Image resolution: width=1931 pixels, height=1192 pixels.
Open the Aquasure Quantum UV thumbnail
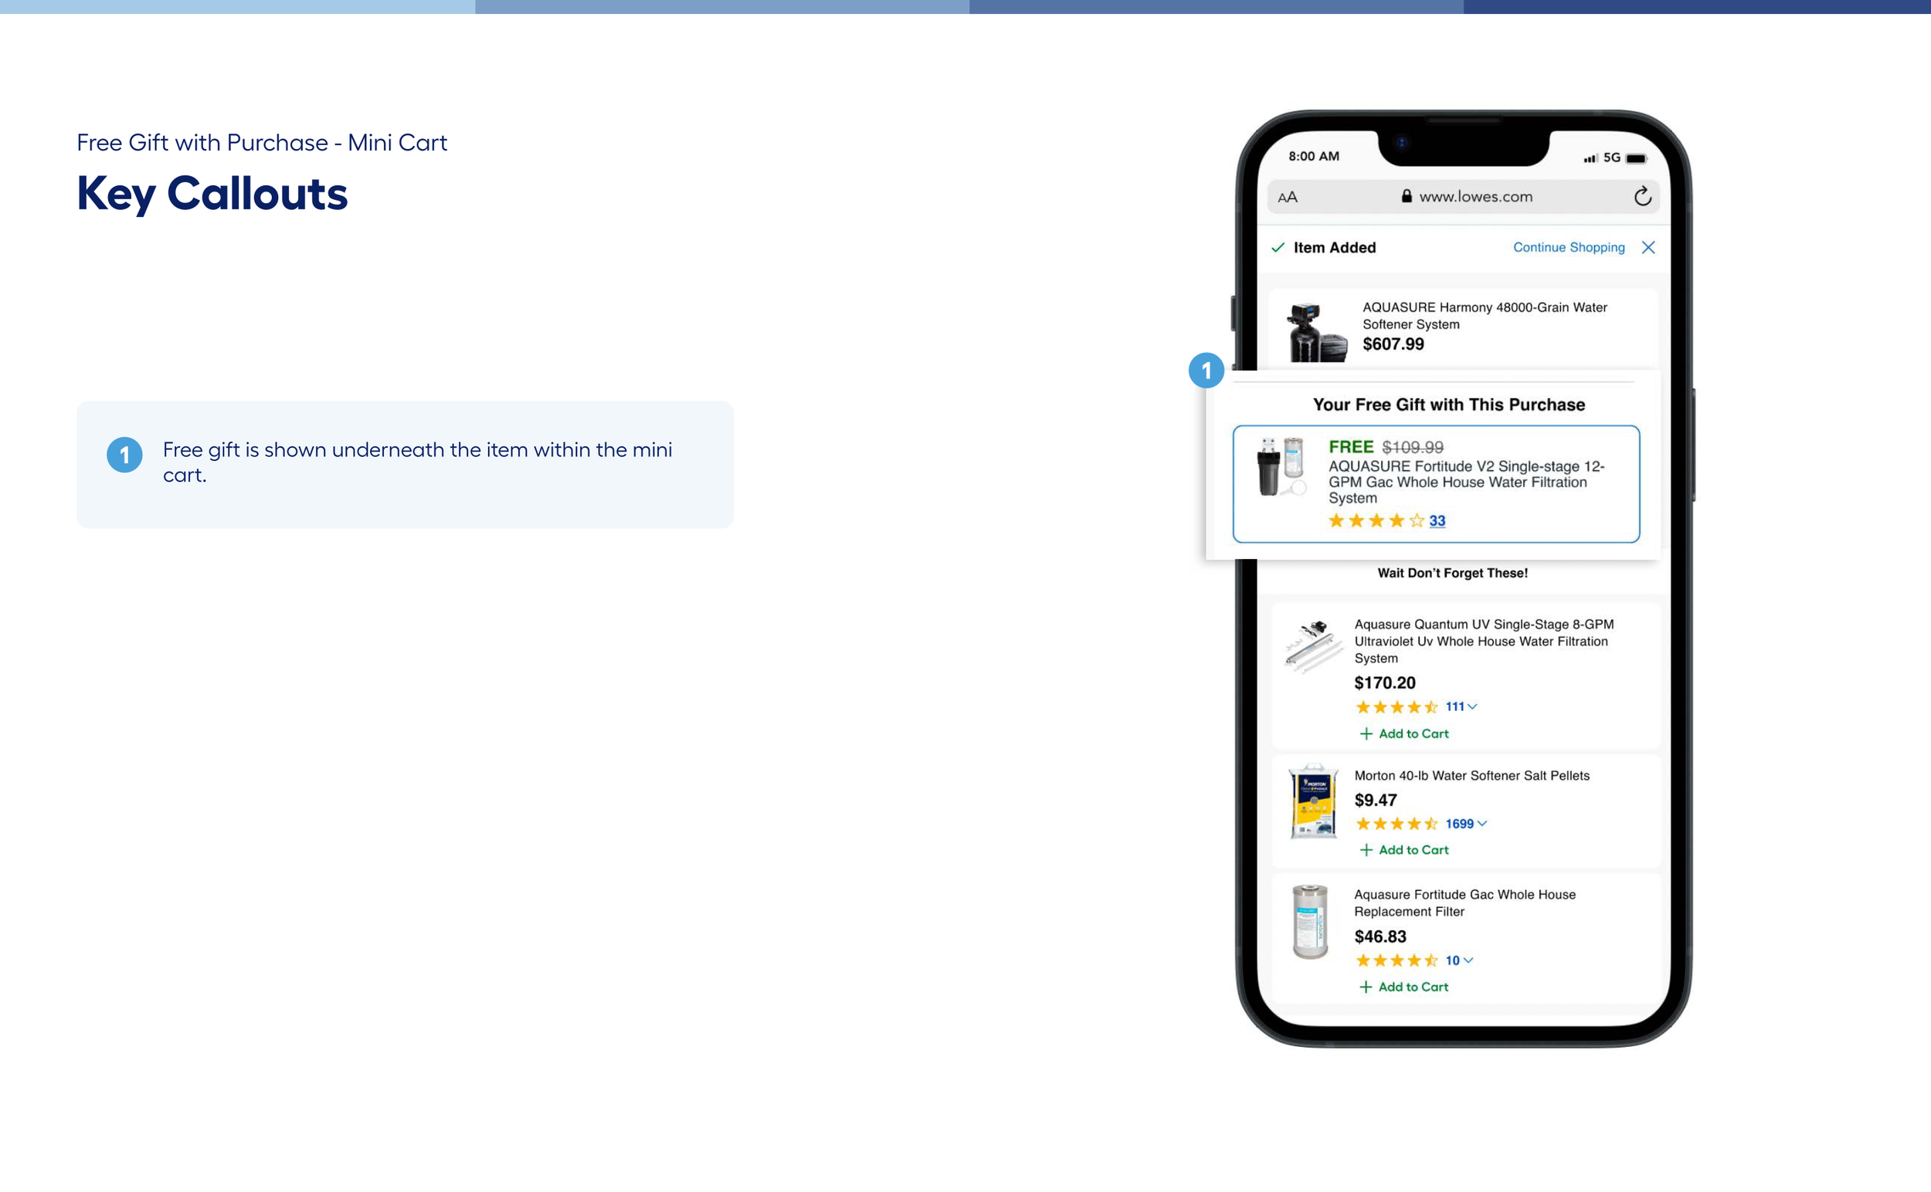(1312, 646)
